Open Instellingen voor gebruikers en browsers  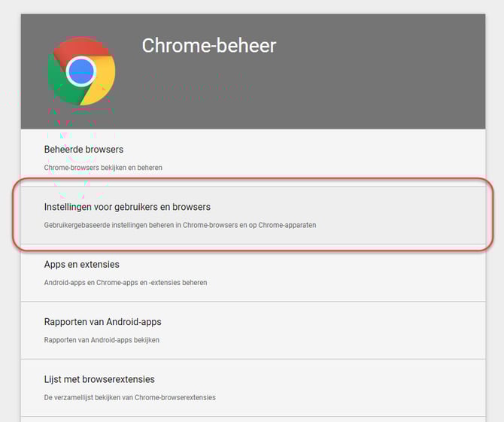[x=127, y=207]
